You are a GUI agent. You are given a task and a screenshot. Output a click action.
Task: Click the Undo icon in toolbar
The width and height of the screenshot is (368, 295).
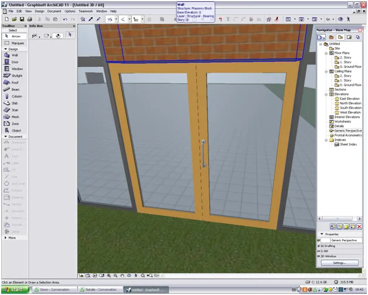point(65,19)
